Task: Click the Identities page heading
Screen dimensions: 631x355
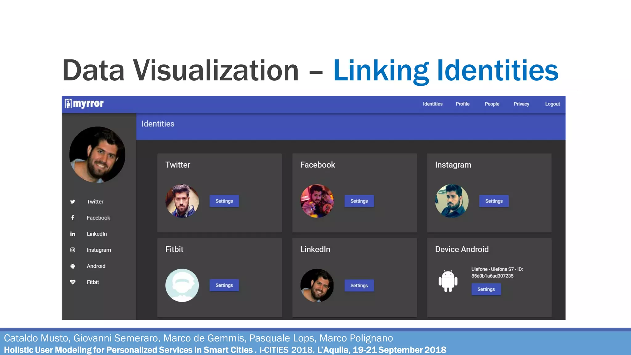Action: pos(158,124)
